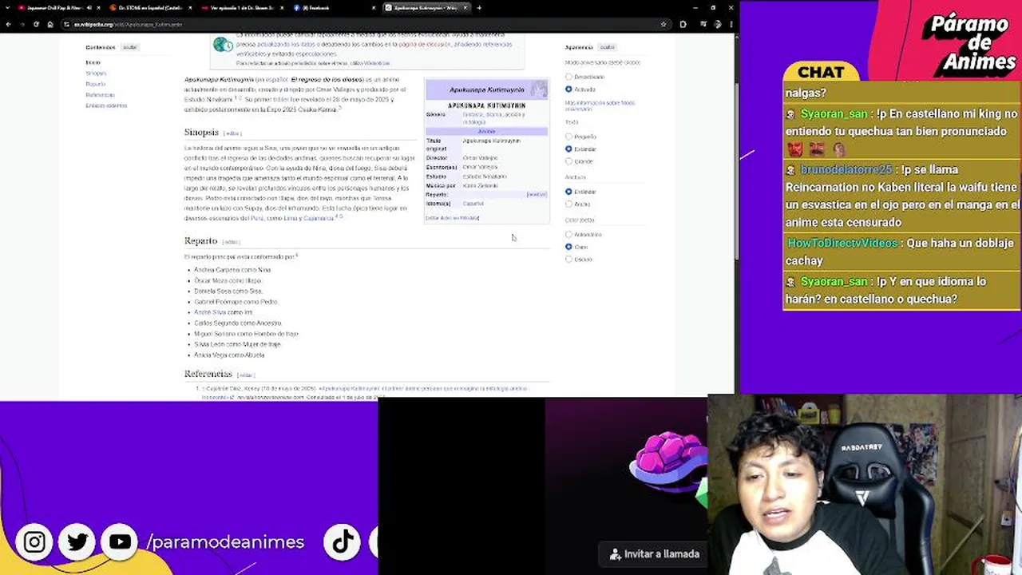The width and height of the screenshot is (1022, 575).
Task: Click the Instagram icon in the stream overlay
Action: 34,542
